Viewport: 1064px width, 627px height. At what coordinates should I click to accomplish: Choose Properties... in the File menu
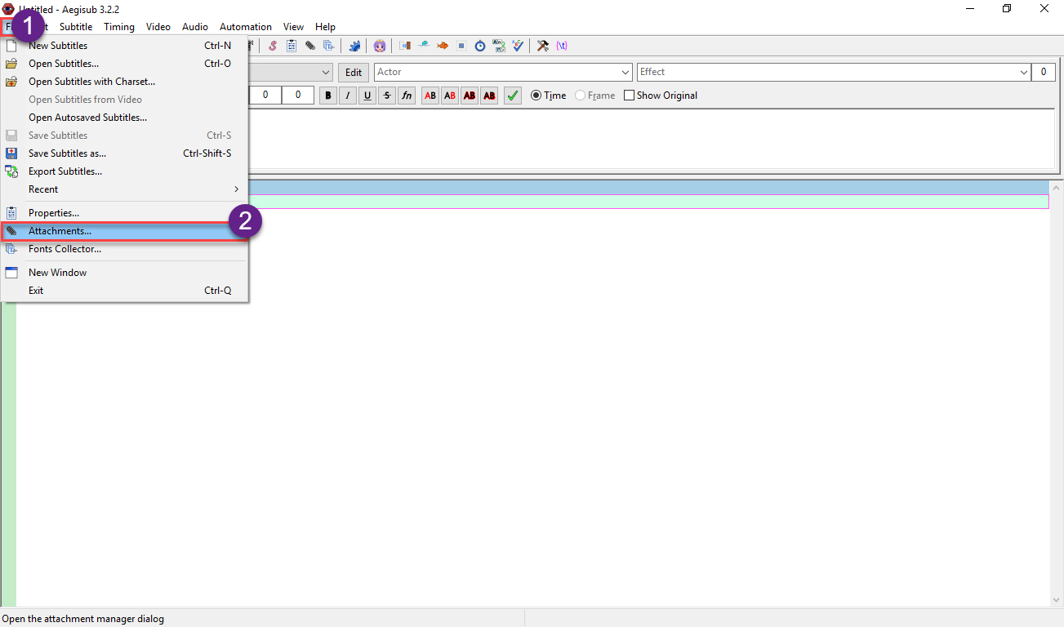point(125,213)
